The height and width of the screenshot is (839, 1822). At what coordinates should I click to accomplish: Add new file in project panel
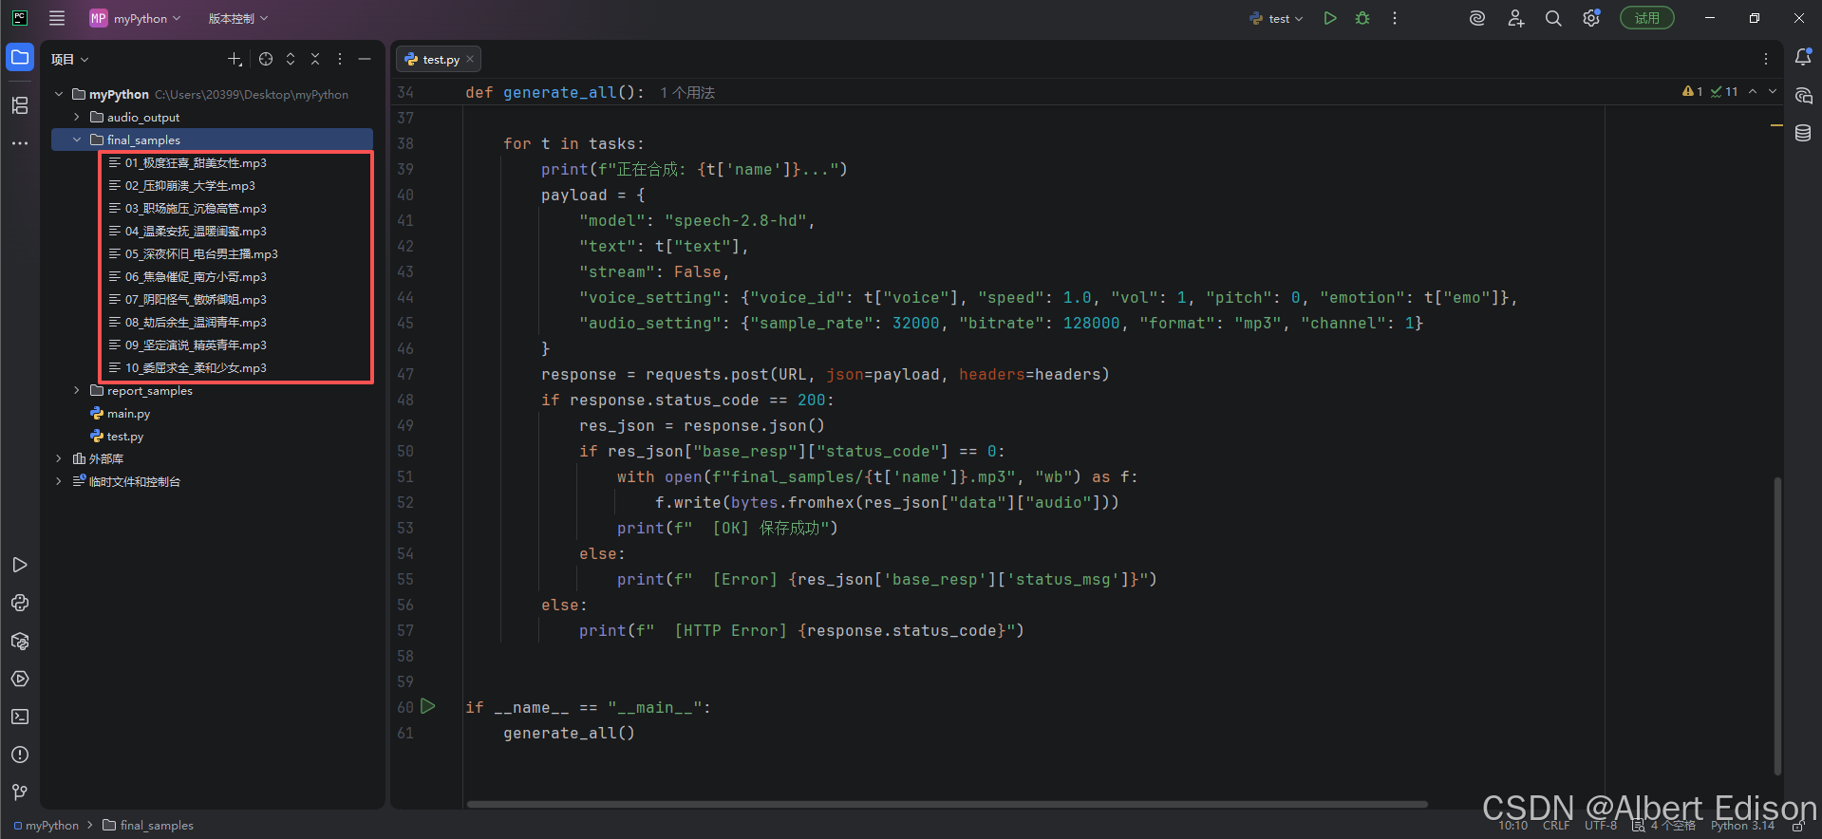tap(235, 59)
